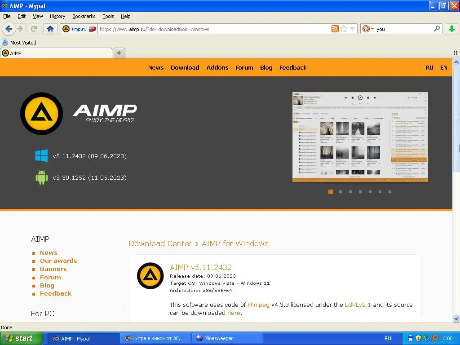The width and height of the screenshot is (460, 345).
Task: Open the address bar history dropdown arrow
Action: tap(352, 29)
